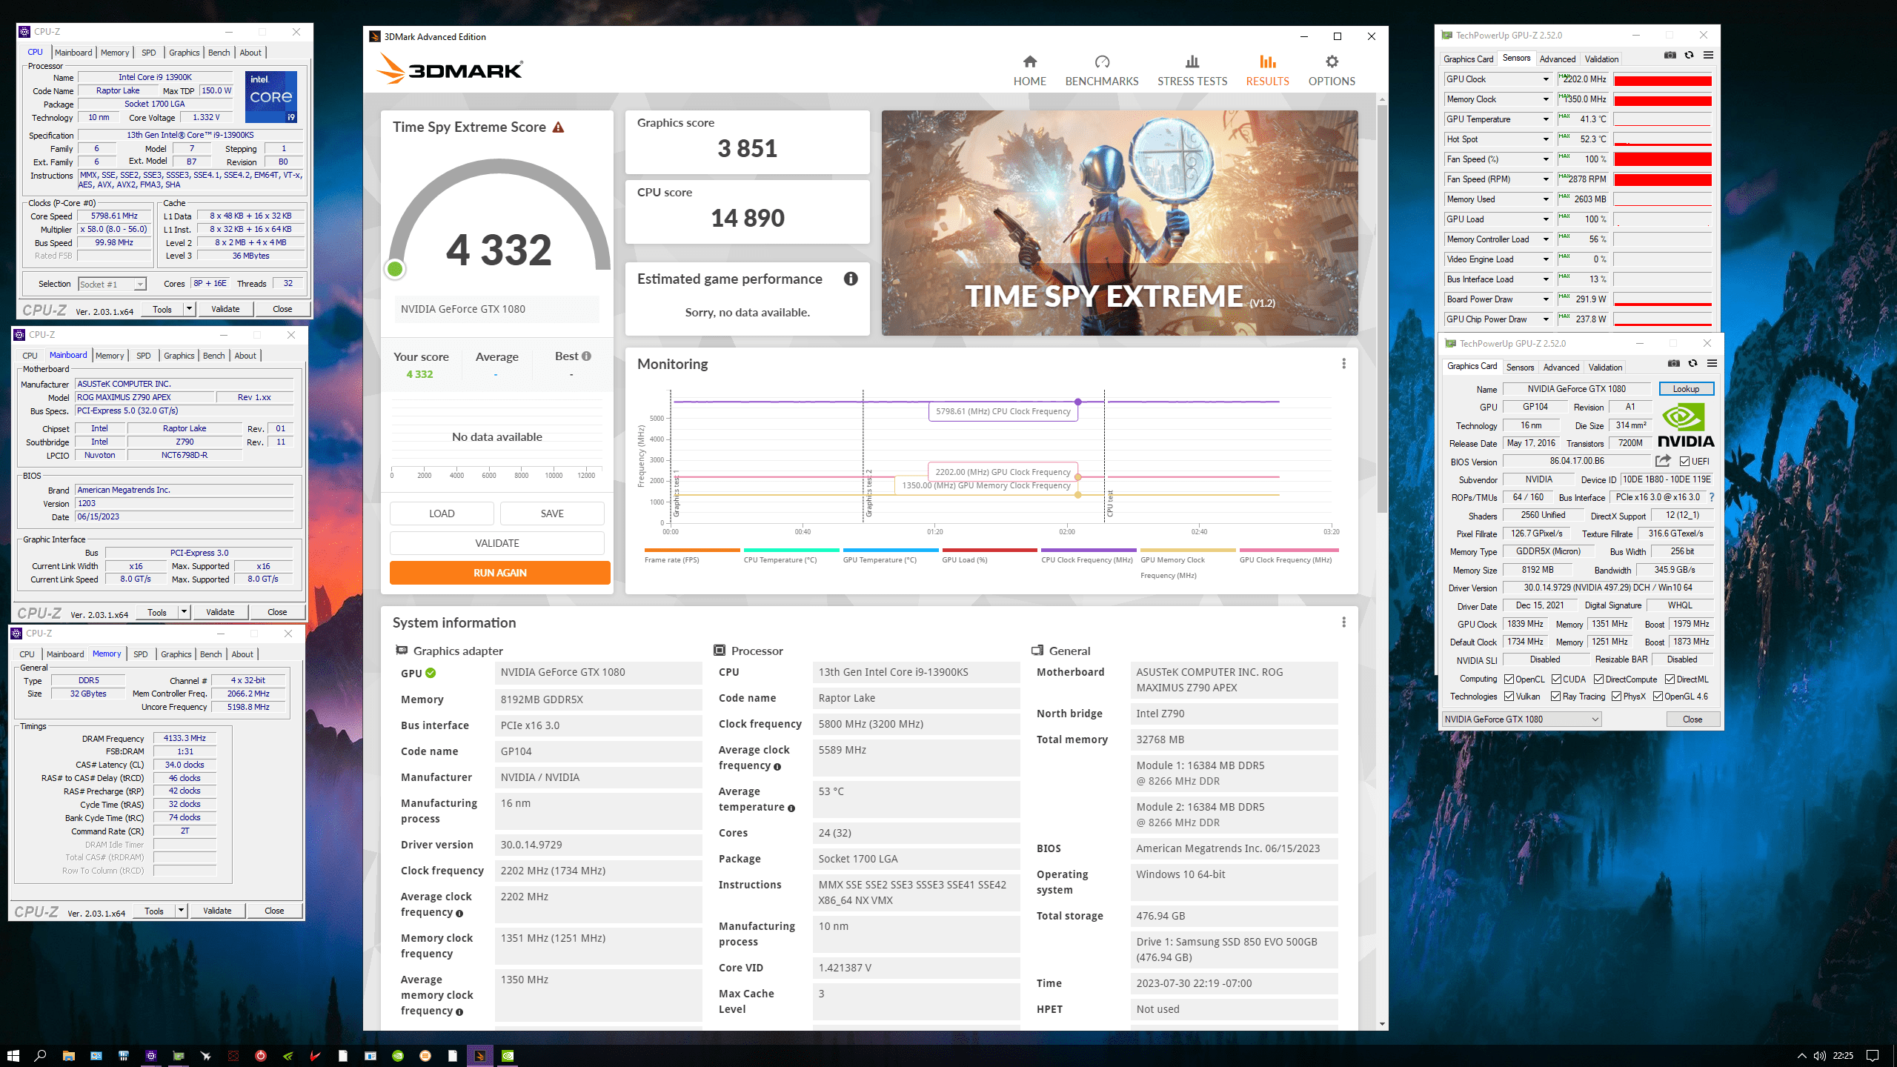
Task: Open the 3DMark HOME page
Action: [1029, 71]
